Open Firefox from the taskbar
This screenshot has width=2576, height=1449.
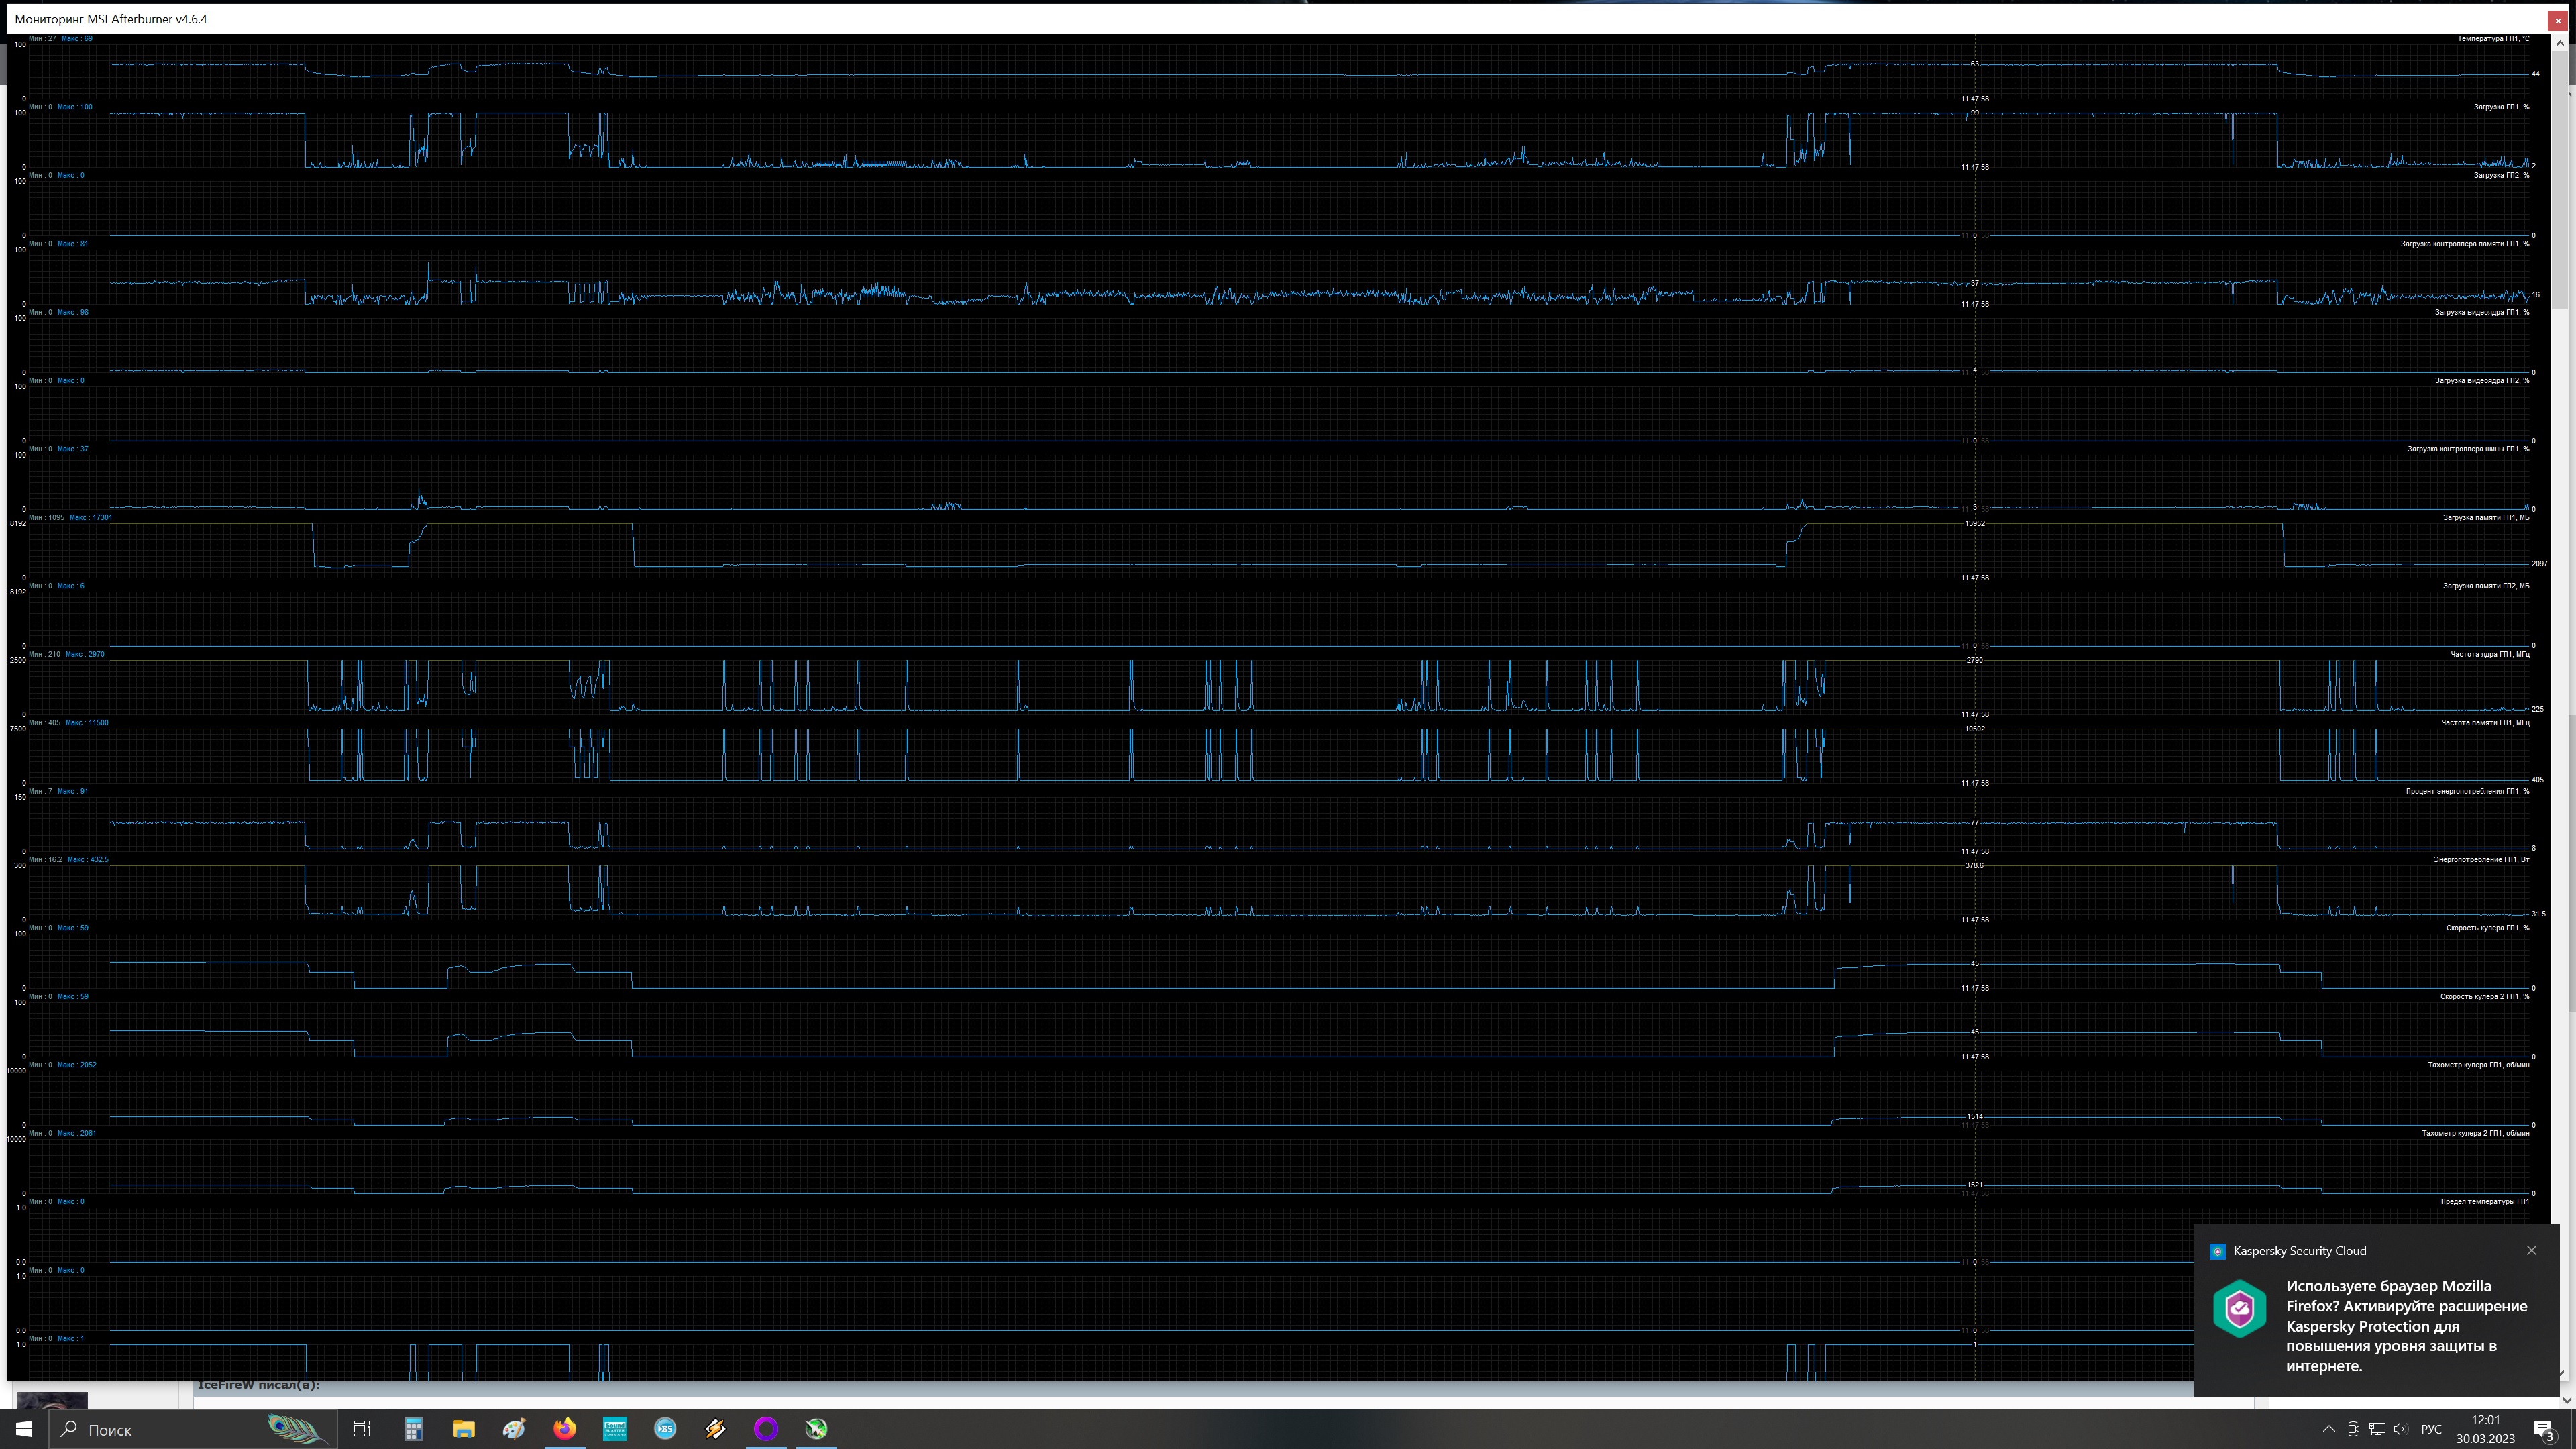tap(565, 1429)
